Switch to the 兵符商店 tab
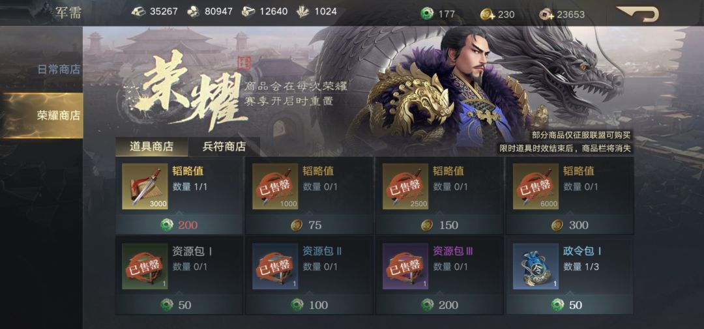This screenshot has width=704, height=329. pyautogui.click(x=224, y=147)
